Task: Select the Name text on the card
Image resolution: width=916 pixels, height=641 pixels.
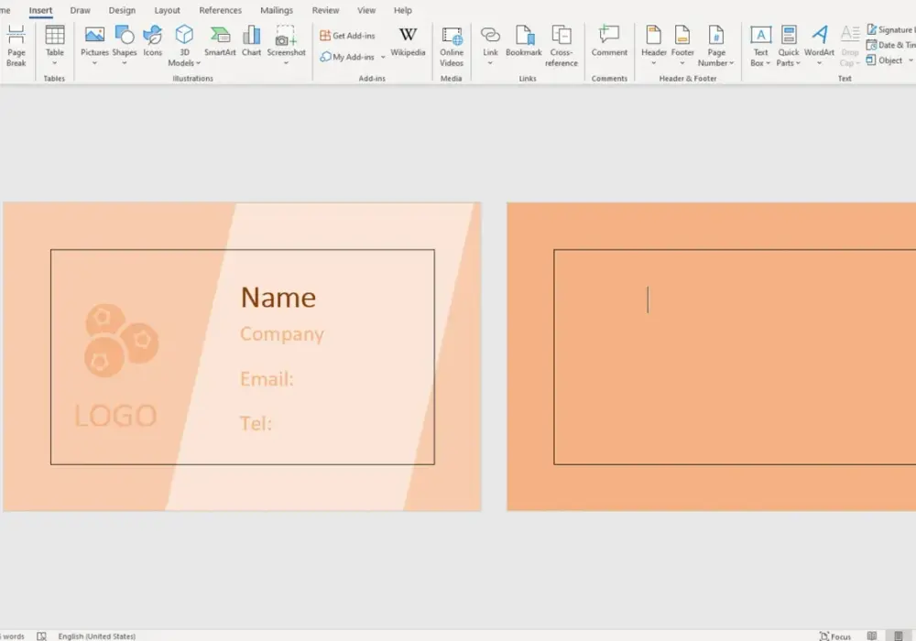Action: [278, 298]
